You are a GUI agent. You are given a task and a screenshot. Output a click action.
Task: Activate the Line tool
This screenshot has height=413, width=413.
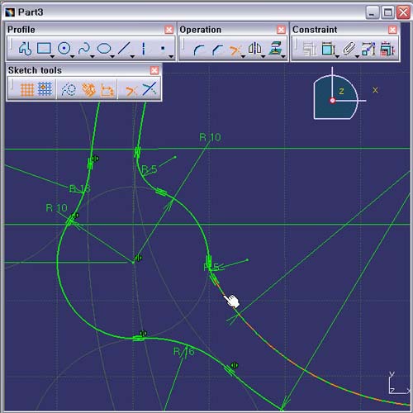pos(124,49)
